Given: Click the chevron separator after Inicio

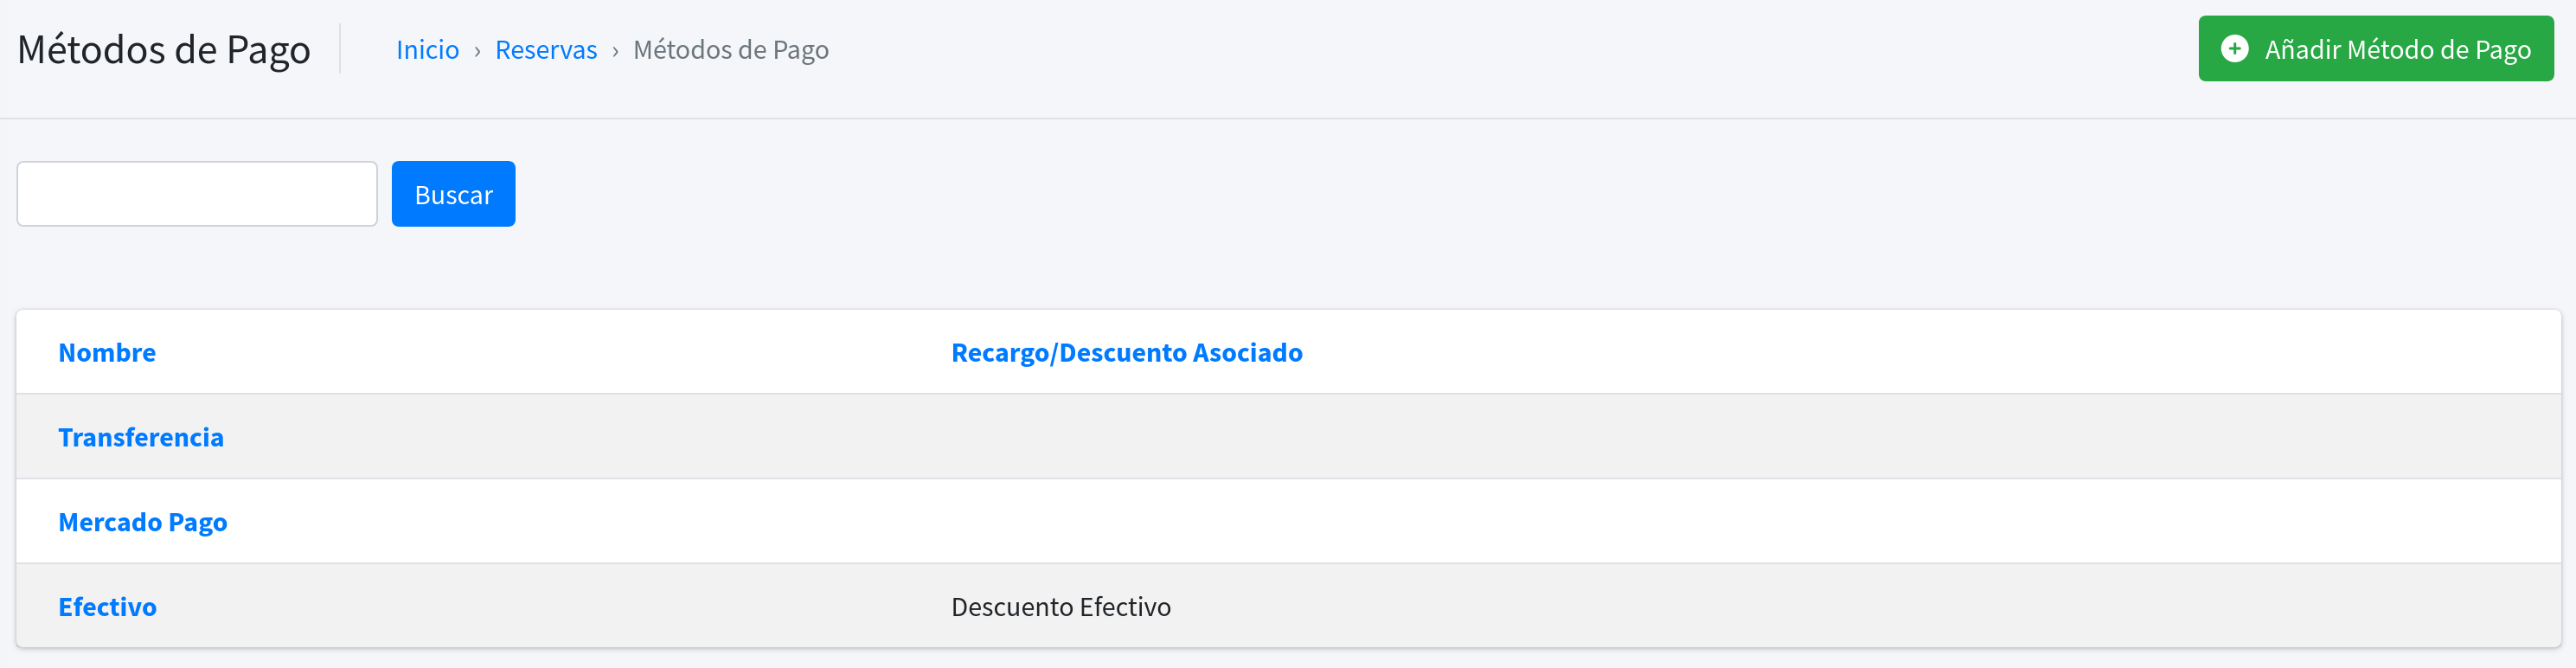Looking at the screenshot, I should [477, 49].
